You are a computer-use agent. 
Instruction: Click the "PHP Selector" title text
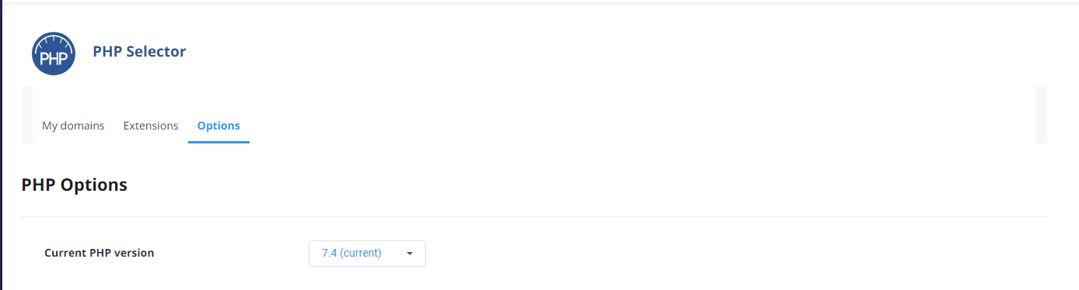coord(139,52)
